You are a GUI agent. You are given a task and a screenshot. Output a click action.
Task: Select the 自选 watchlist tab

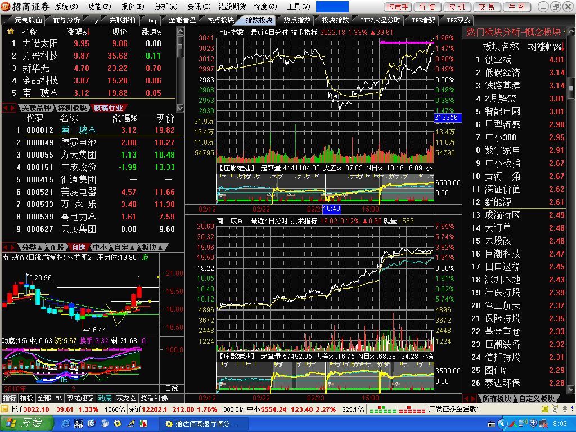coord(79,247)
